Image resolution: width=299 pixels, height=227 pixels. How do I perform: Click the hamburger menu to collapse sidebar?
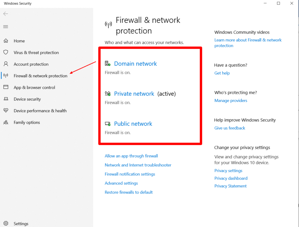(5, 26)
